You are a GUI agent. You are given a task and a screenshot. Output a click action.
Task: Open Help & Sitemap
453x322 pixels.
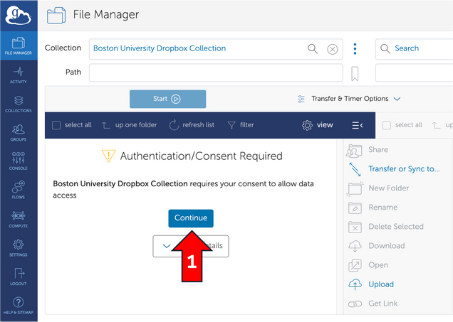pos(19,306)
